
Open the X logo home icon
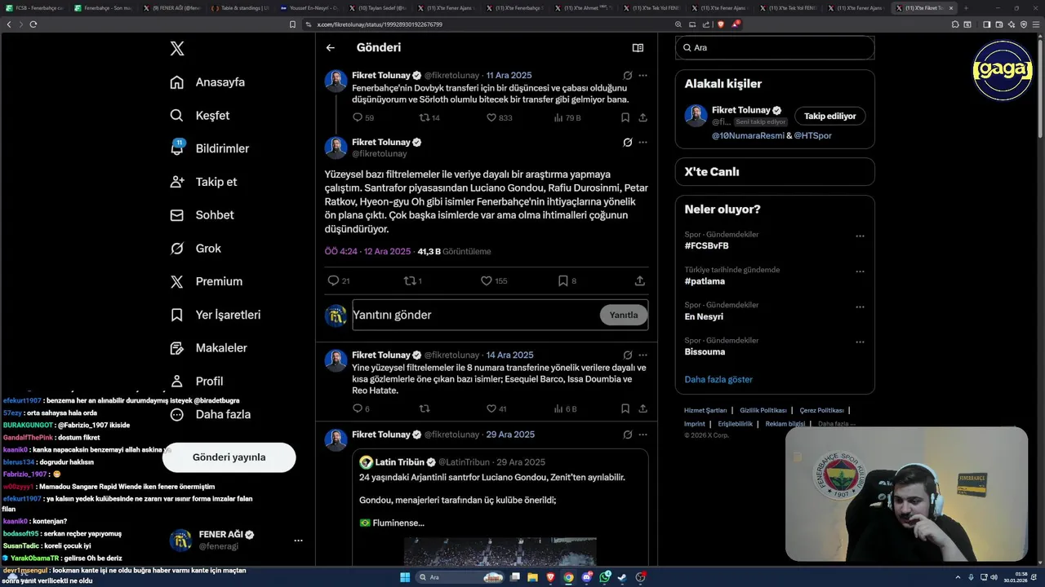177,49
